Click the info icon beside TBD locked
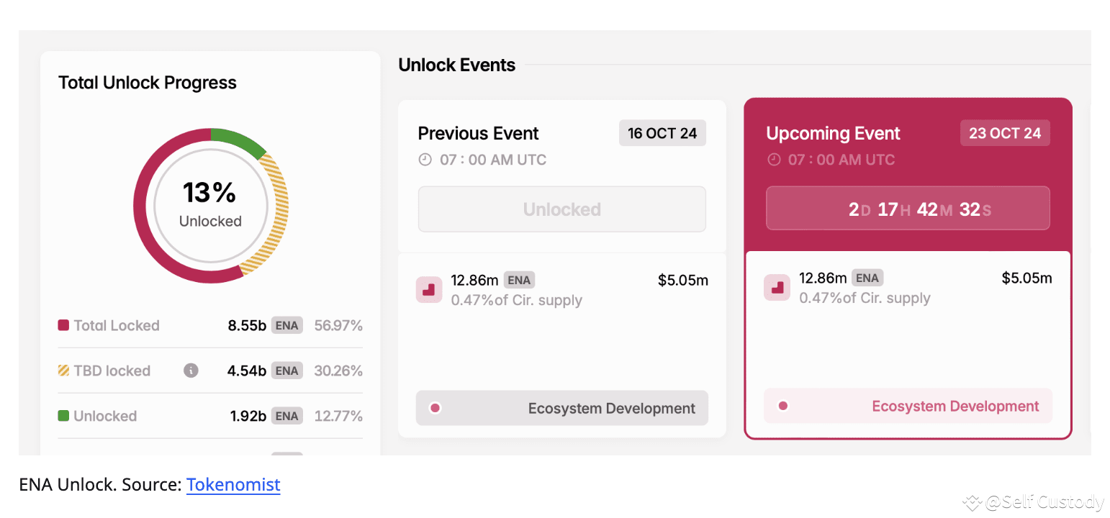The width and height of the screenshot is (1110, 518). click(x=191, y=371)
